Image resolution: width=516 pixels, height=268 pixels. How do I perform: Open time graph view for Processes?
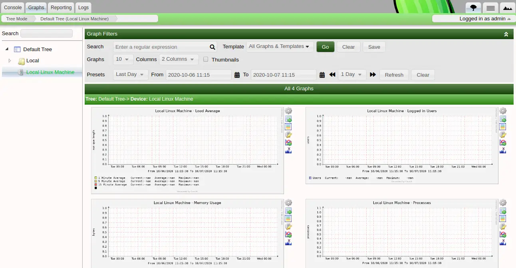click(x=503, y=218)
